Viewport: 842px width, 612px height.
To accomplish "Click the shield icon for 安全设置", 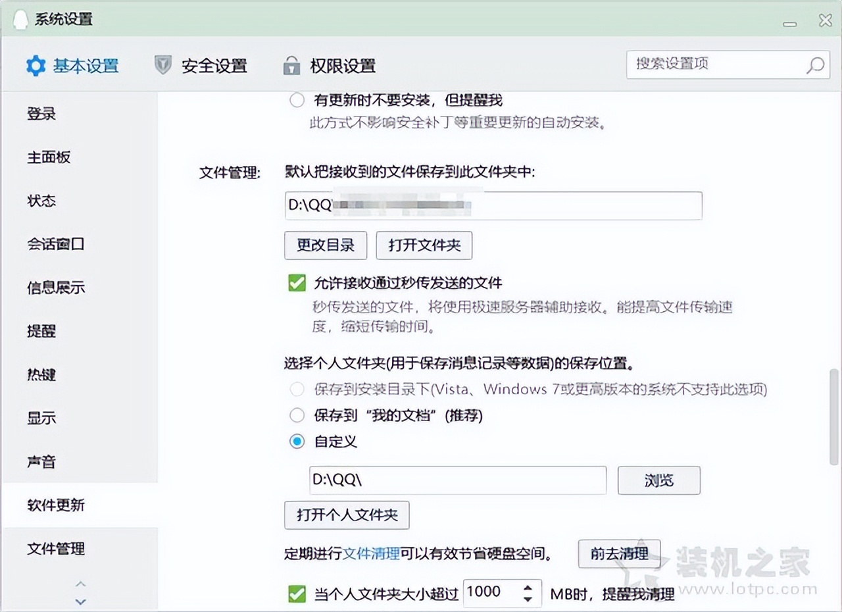I will coord(162,66).
